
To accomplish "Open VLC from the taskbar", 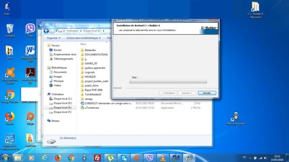I will [x=163, y=158].
